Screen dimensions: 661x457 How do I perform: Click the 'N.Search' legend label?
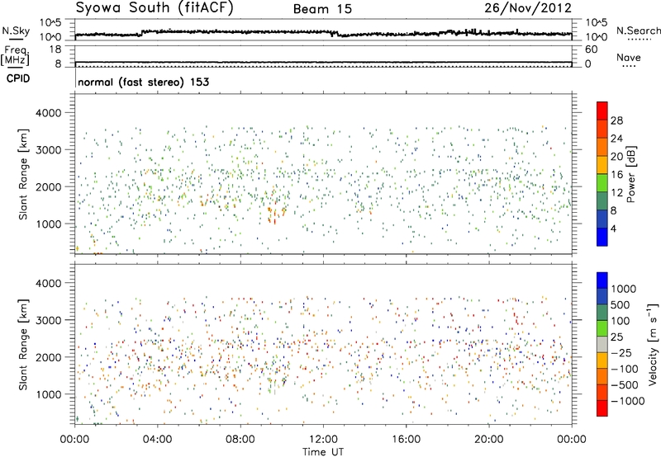click(638, 31)
